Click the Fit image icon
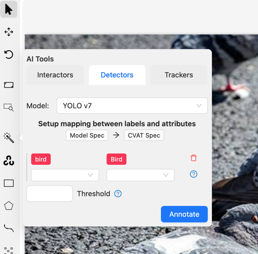This screenshot has width=258, height=254. [9, 85]
